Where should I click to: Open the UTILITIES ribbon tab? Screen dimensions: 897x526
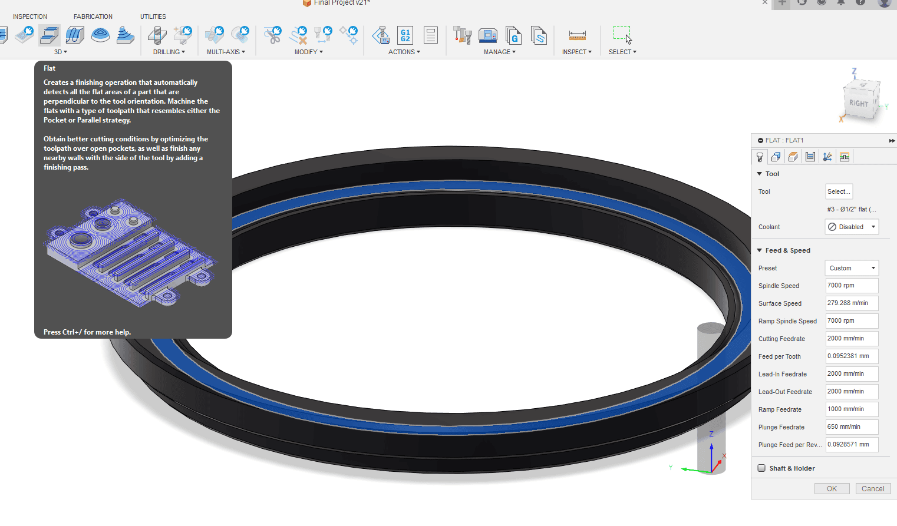point(153,16)
